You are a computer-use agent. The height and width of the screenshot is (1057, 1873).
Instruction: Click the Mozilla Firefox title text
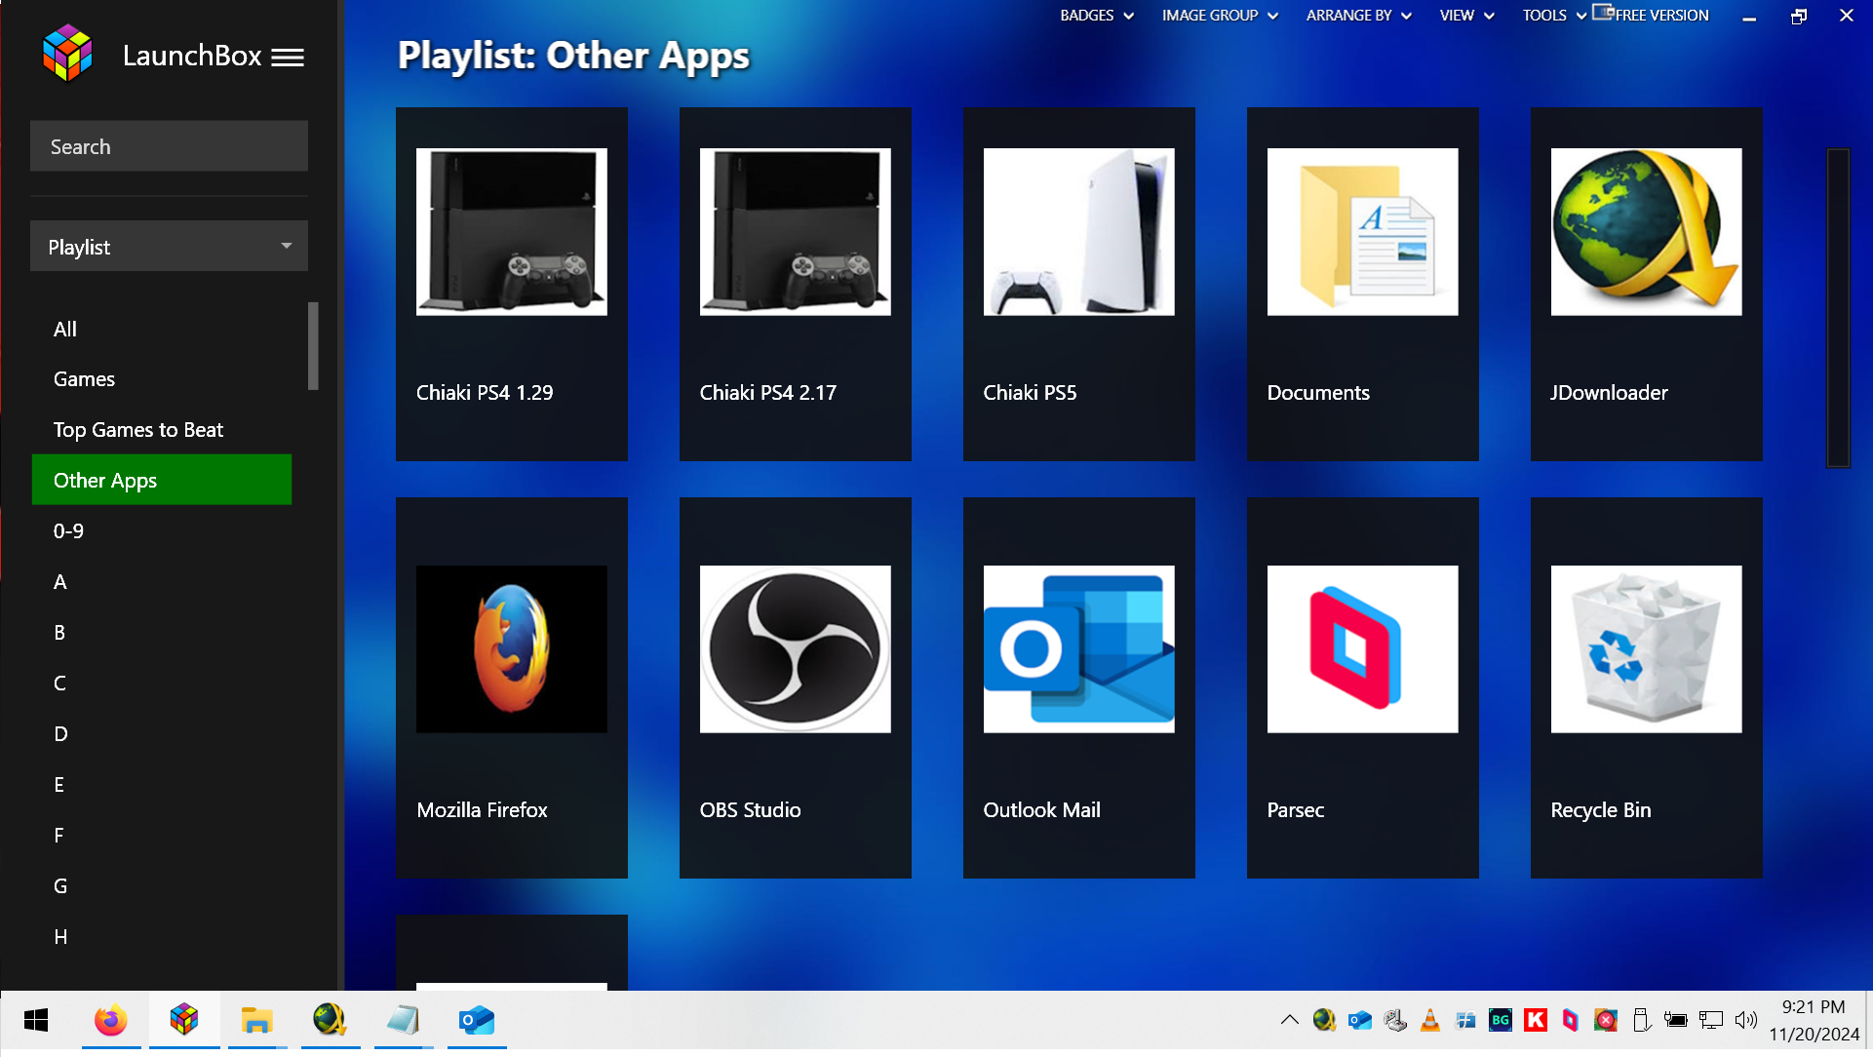click(x=482, y=809)
